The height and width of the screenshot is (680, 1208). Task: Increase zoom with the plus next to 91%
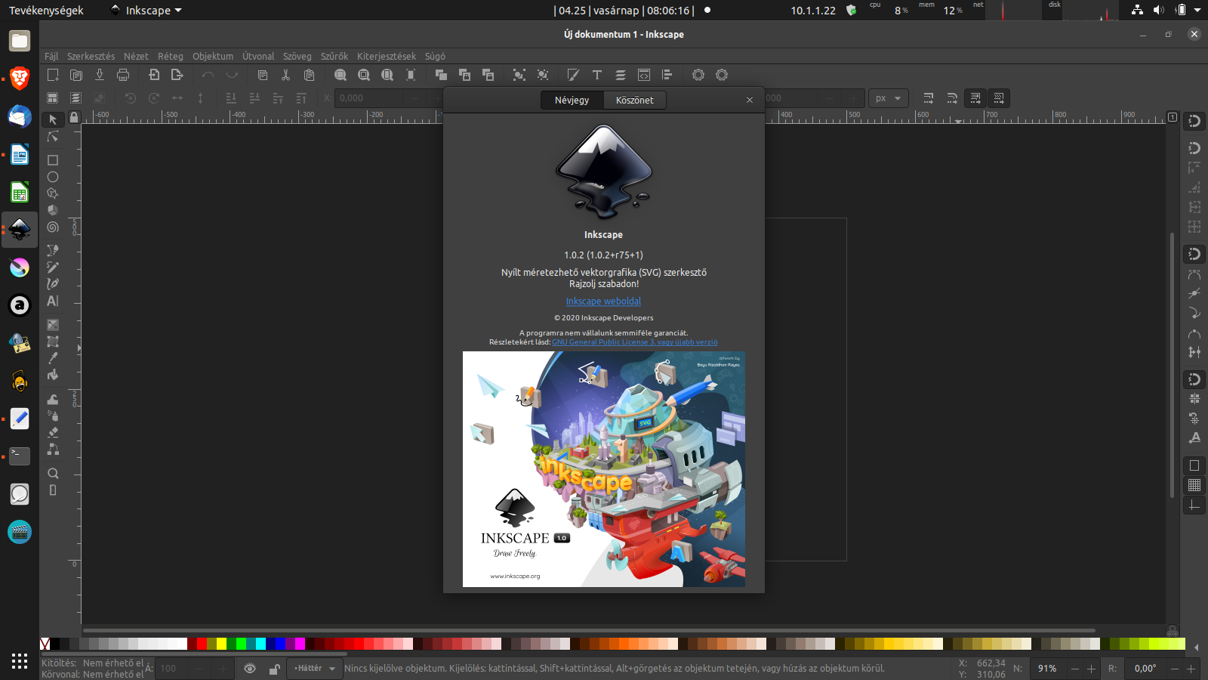pos(1091,669)
